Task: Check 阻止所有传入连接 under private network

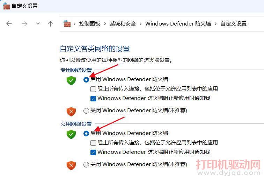Action: (93, 89)
